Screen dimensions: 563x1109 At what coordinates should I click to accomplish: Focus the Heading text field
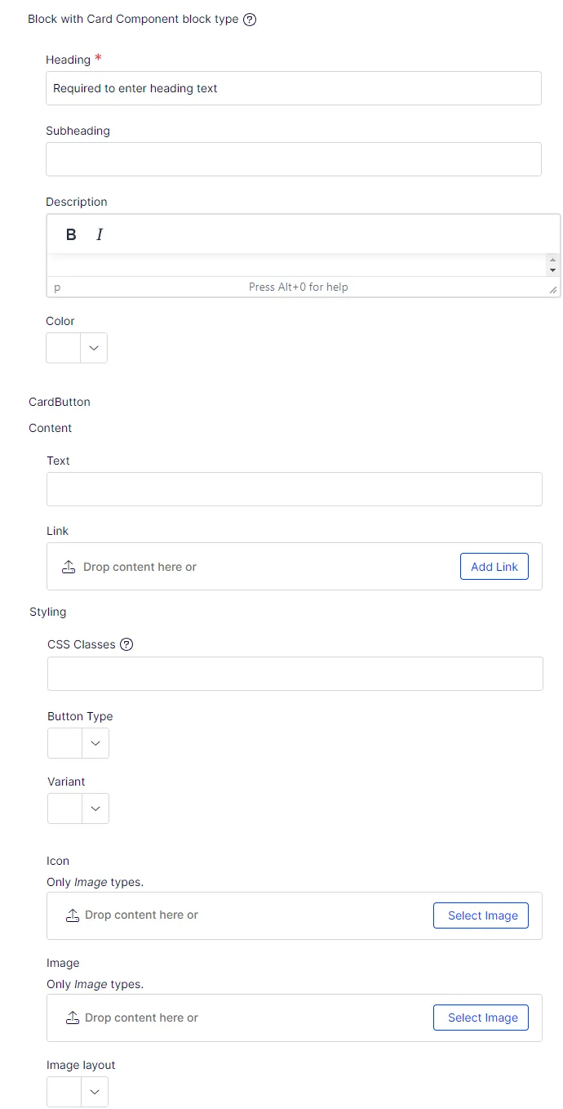(294, 88)
